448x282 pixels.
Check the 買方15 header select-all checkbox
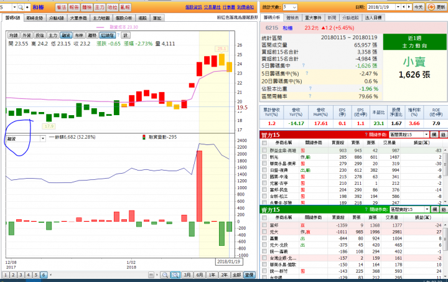[264, 143]
